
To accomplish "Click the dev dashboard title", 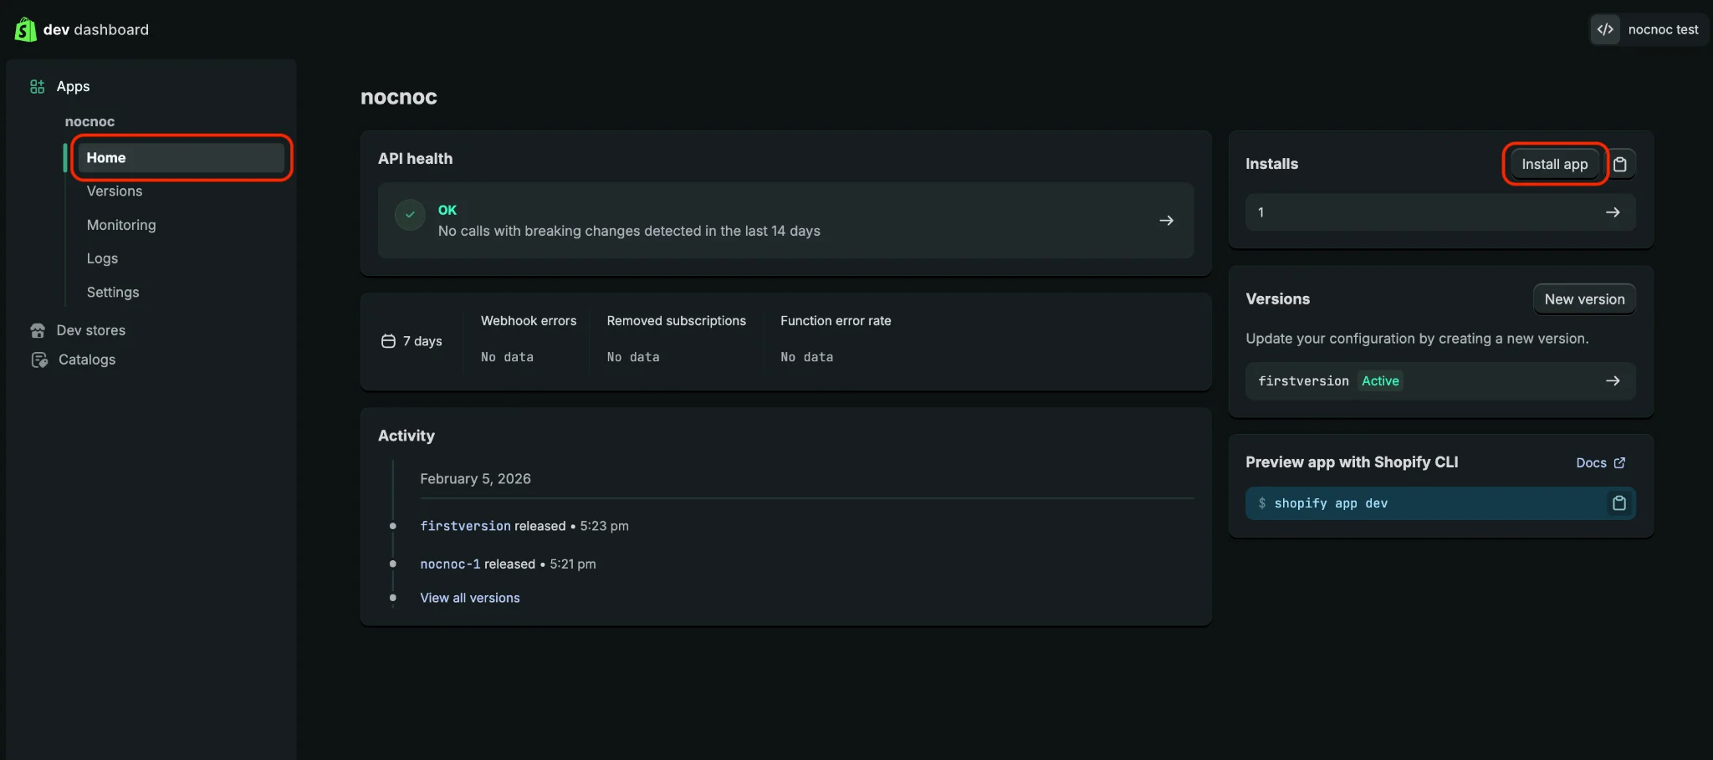I will [96, 30].
